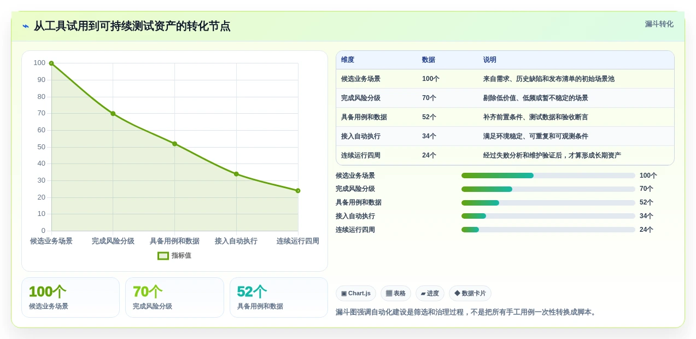Image resolution: width=696 pixels, height=339 pixels.
Task: Click description starting 经过失败分析和维护验证后
Action: (552, 155)
